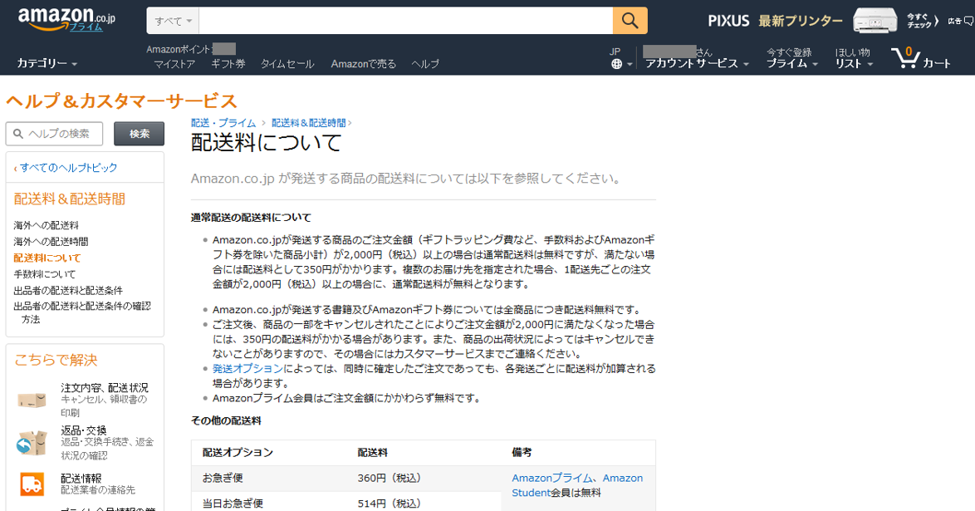Click the ヘルプの検索 input field
Image resolution: width=975 pixels, height=511 pixels.
pyautogui.click(x=54, y=134)
